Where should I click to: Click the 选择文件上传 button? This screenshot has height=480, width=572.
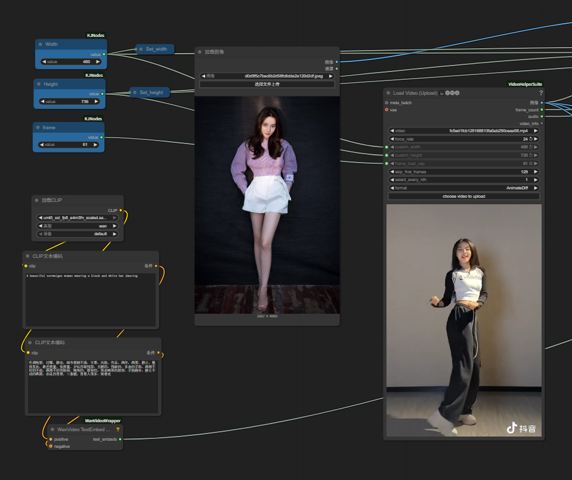click(x=267, y=85)
